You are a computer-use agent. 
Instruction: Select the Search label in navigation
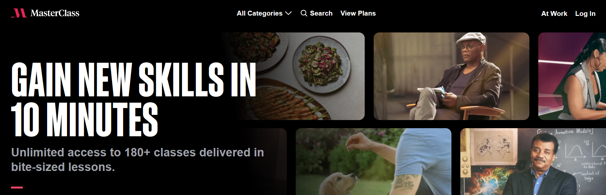321,13
